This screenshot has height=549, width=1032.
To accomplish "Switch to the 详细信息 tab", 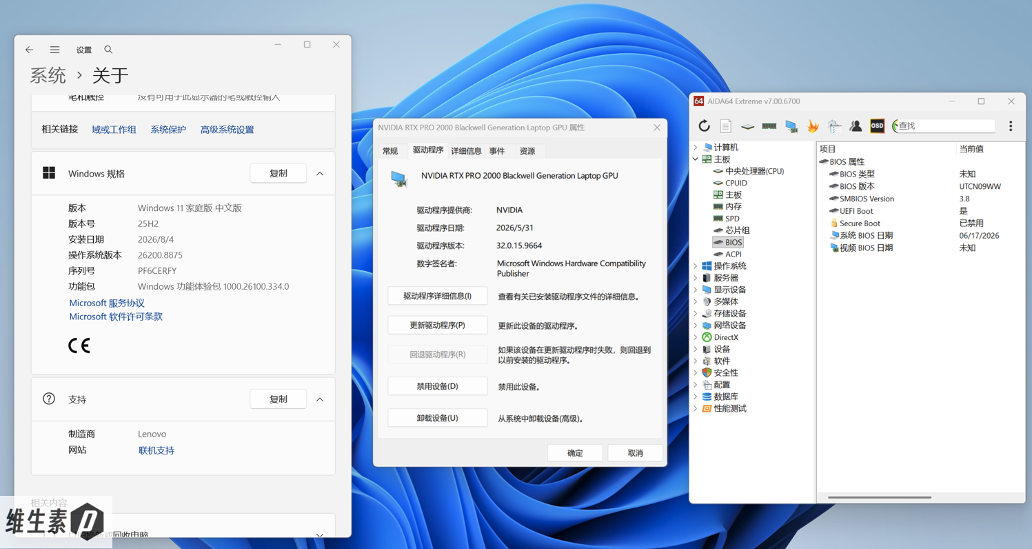I will pyautogui.click(x=466, y=151).
